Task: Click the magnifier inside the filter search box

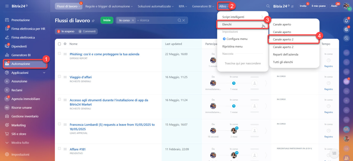Action: 180,20
